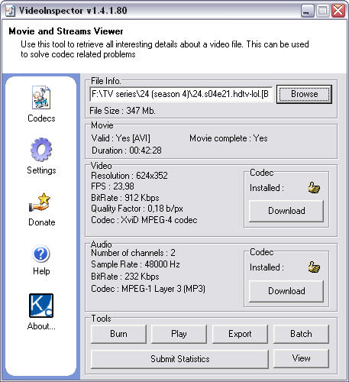Click the Donate hand-and-star icon

(40, 202)
